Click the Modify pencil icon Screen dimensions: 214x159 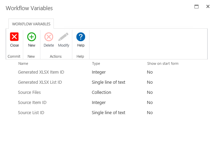point(63,37)
